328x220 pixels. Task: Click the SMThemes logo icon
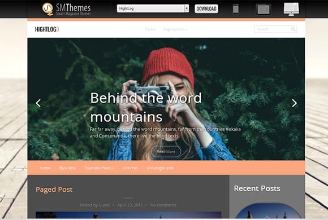(x=48, y=9)
